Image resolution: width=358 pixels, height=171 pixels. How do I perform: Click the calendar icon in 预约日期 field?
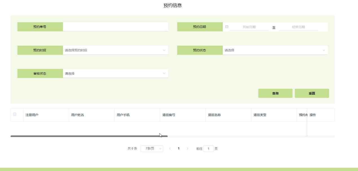point(227,27)
